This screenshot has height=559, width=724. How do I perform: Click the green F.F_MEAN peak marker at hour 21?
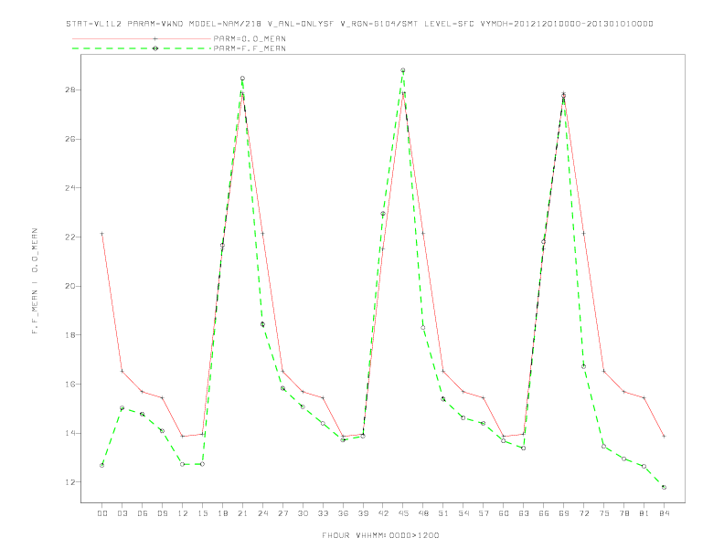[x=242, y=79]
